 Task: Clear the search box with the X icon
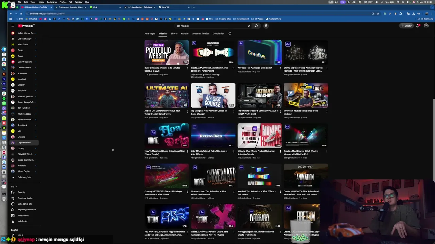coord(249,26)
